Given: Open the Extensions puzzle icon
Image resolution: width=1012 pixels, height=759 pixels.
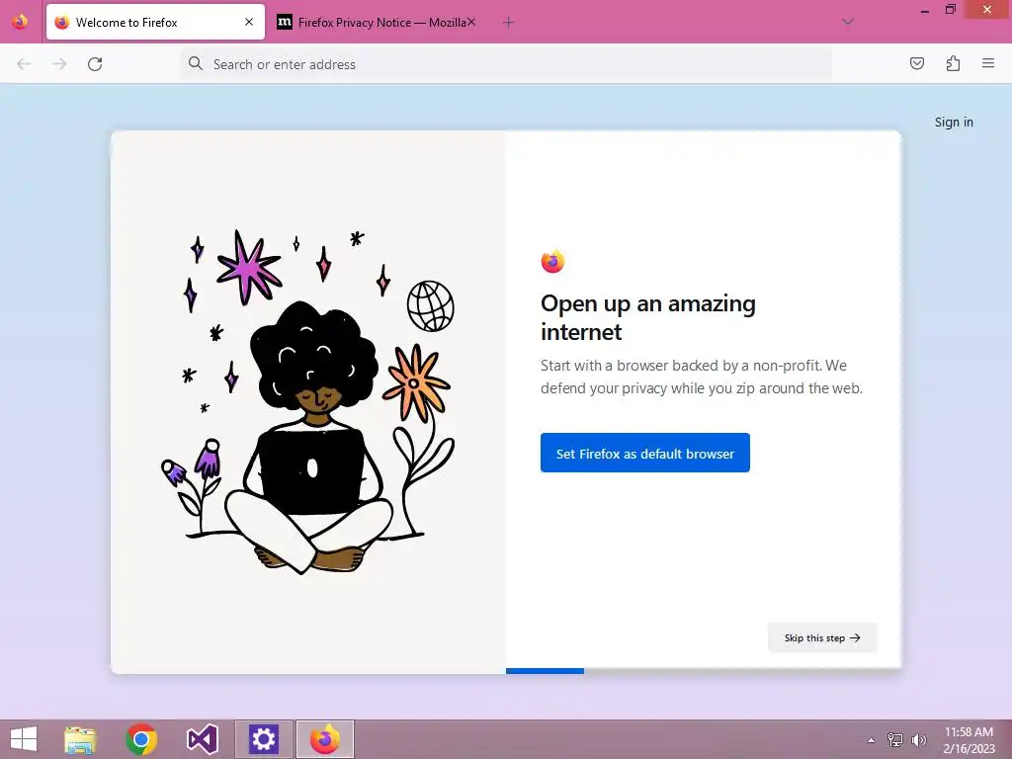Looking at the screenshot, I should click(x=953, y=63).
